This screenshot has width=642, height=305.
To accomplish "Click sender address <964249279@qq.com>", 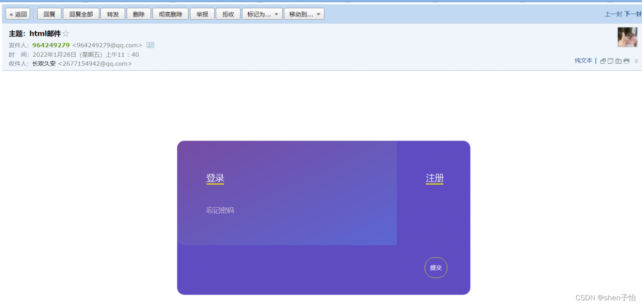I will [x=107, y=45].
